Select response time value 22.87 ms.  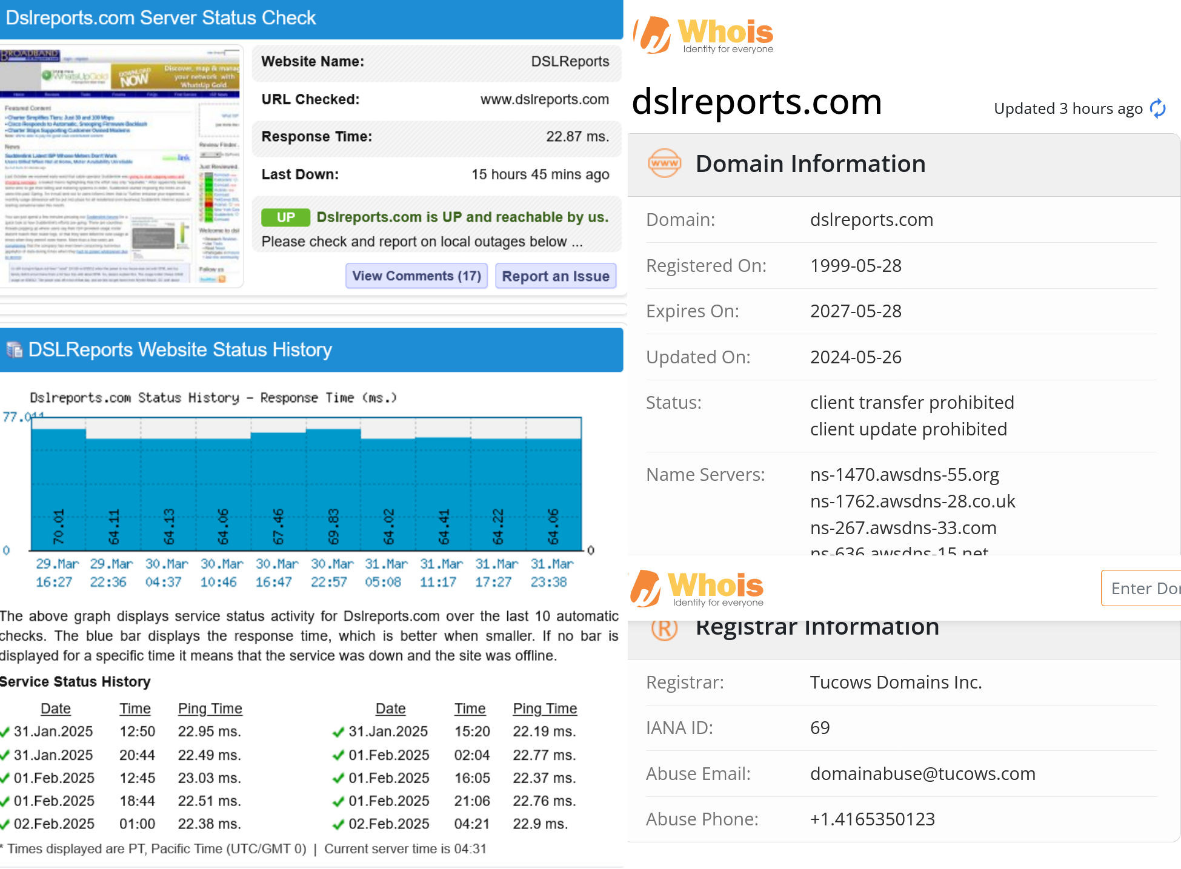(577, 137)
